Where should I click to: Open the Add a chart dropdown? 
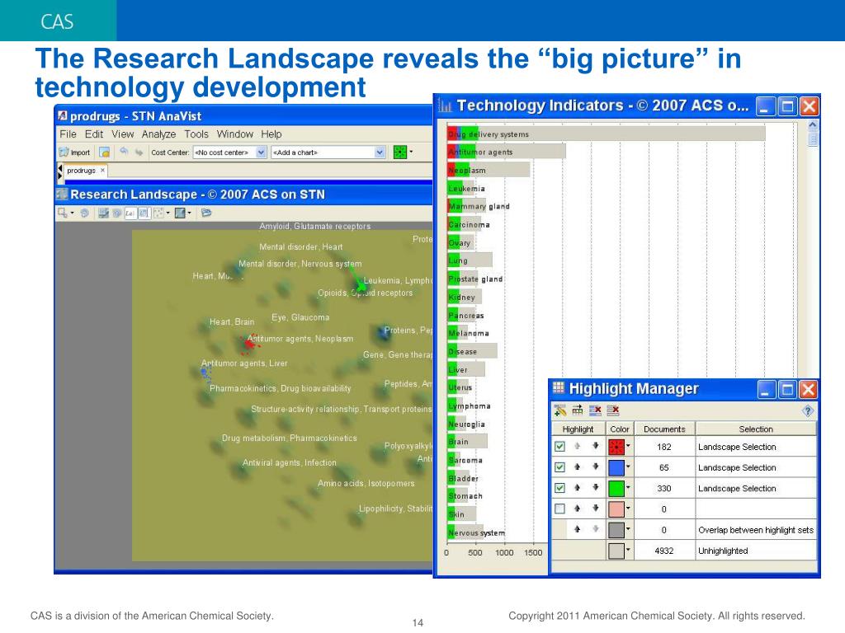click(x=380, y=152)
